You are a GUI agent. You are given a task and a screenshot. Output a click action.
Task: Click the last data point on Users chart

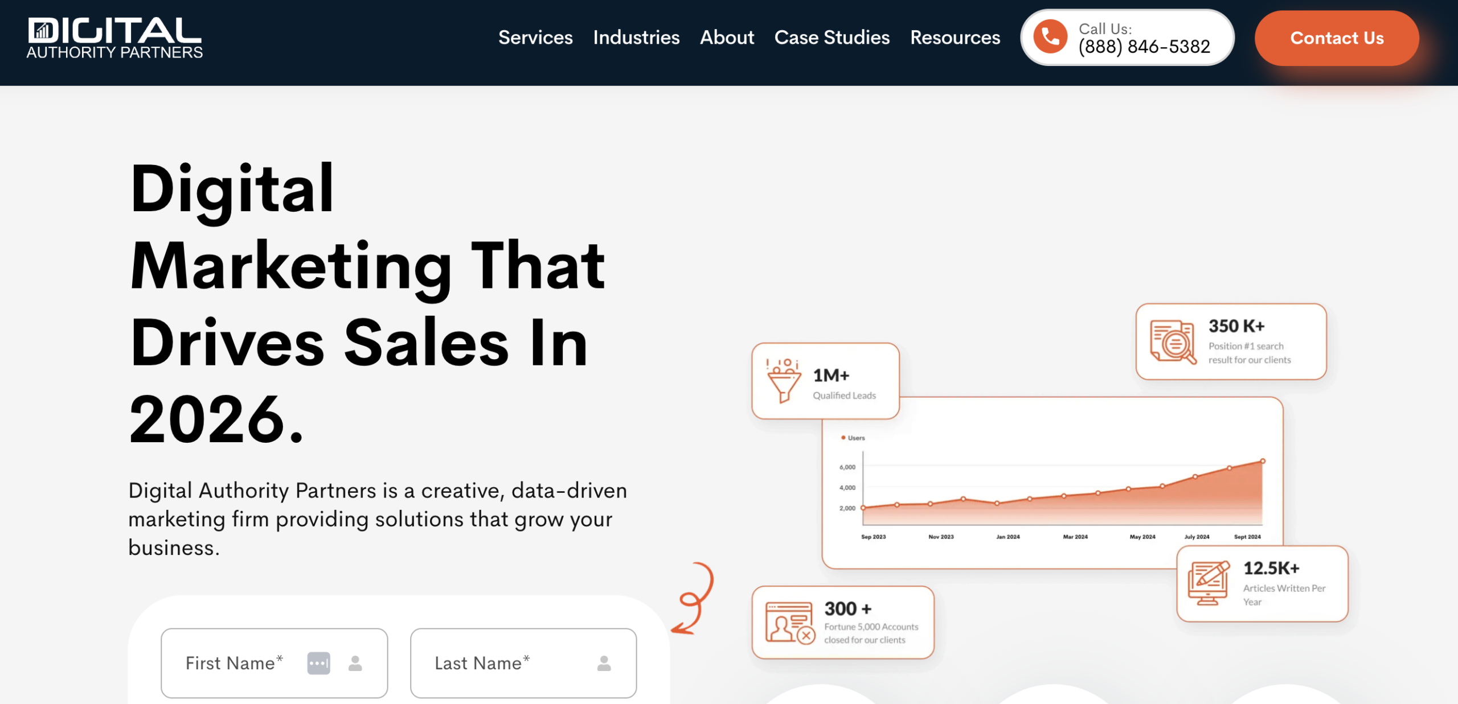pyautogui.click(x=1263, y=461)
